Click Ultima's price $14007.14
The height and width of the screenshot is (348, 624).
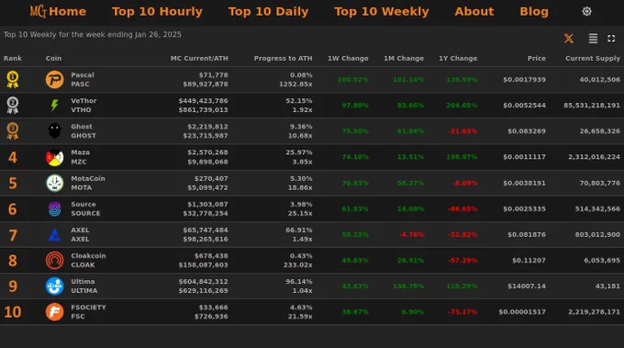pos(527,286)
